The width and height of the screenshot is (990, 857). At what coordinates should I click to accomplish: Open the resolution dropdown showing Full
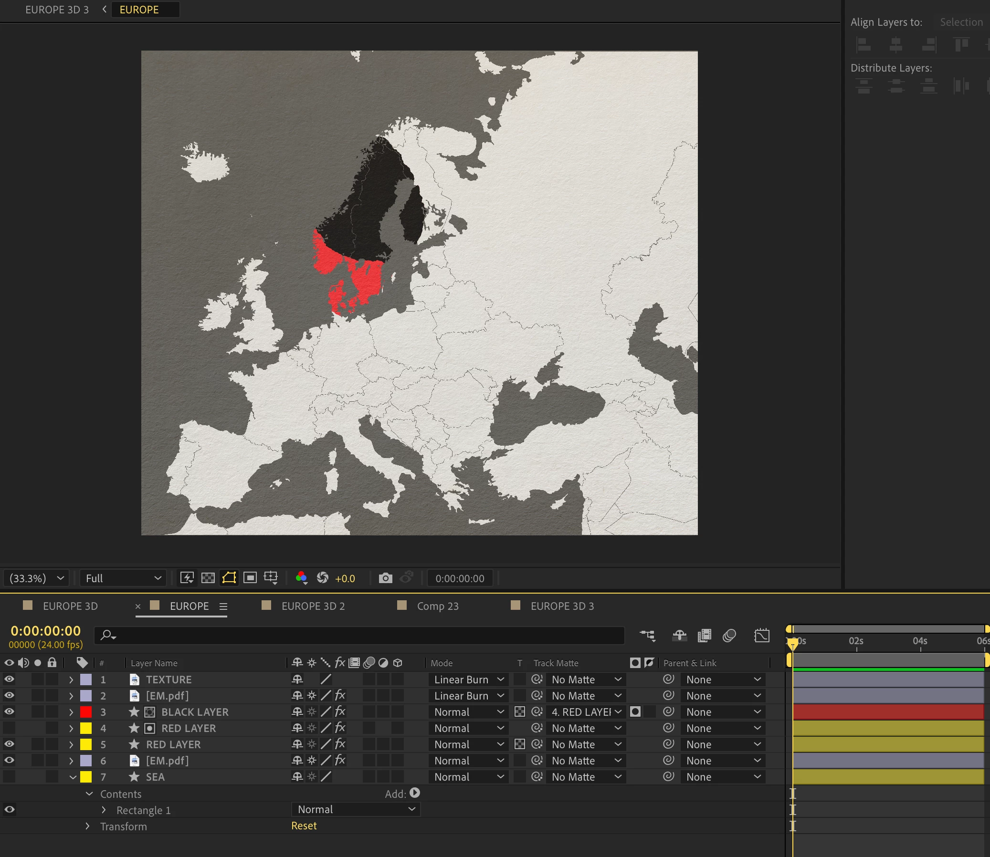click(x=123, y=578)
